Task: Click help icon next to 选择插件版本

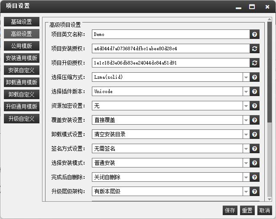Action: 255,92
